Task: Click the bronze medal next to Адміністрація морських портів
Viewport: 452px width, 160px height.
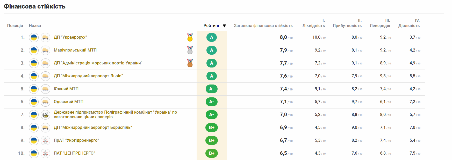Action: pos(190,63)
